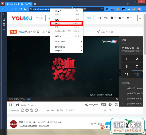
Task: Click the 下载 download button below player
Action: coord(60,111)
